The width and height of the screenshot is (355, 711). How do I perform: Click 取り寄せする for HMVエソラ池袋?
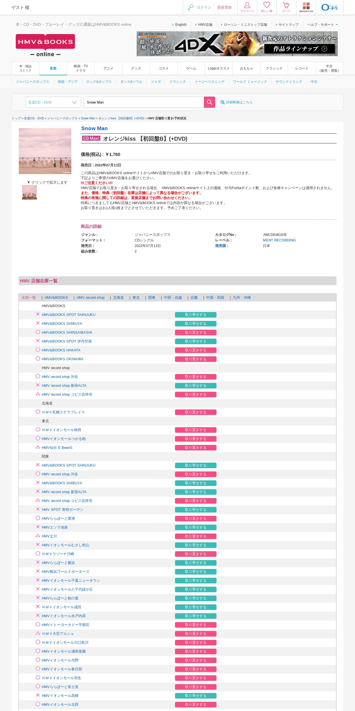pos(196,527)
